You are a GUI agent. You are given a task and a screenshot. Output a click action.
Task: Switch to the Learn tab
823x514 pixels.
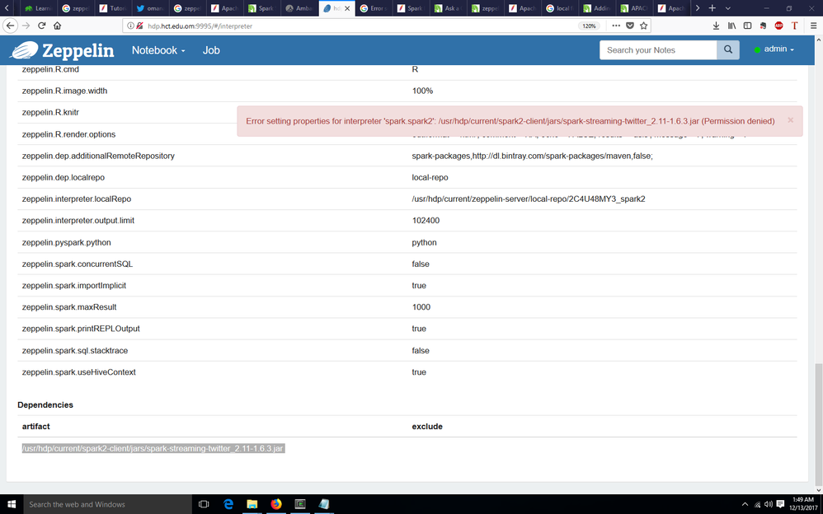39,8
